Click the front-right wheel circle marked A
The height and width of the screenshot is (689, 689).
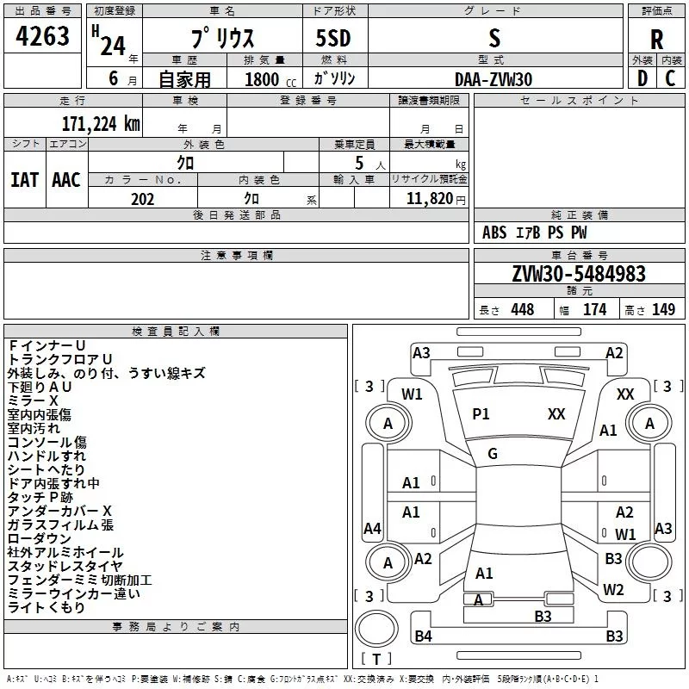(x=649, y=424)
